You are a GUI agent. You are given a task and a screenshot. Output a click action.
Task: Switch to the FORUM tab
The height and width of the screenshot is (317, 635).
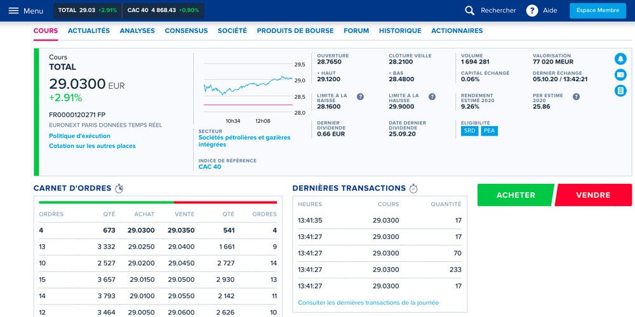click(356, 30)
